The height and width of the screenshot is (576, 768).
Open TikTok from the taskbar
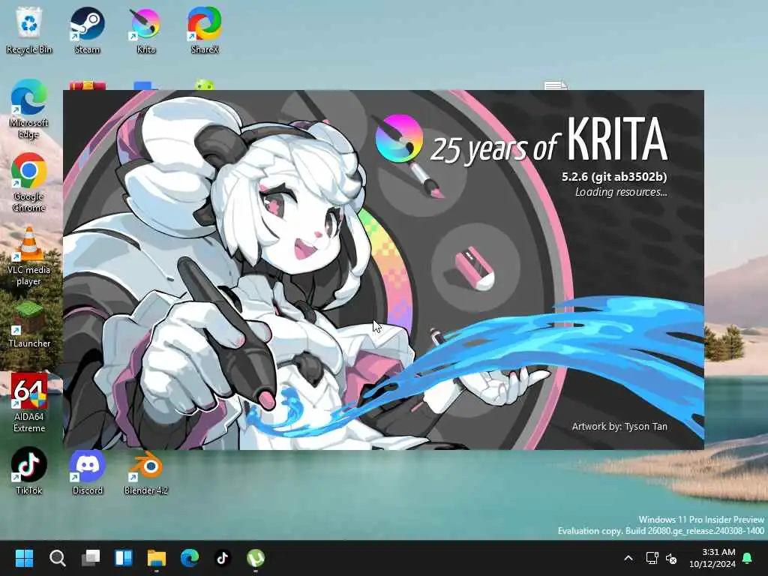click(x=223, y=558)
